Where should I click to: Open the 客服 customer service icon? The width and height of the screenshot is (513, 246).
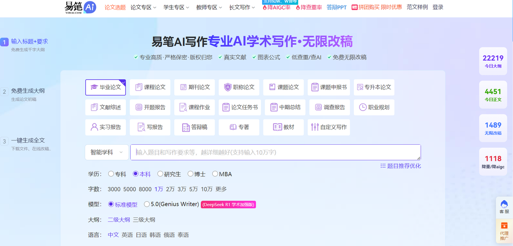pos(504,204)
